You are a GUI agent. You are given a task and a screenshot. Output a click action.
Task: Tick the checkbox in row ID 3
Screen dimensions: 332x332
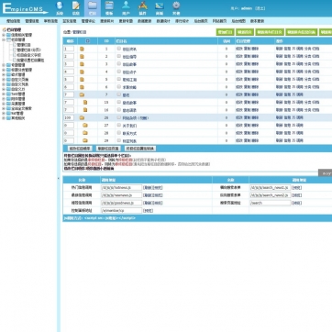(119, 64)
